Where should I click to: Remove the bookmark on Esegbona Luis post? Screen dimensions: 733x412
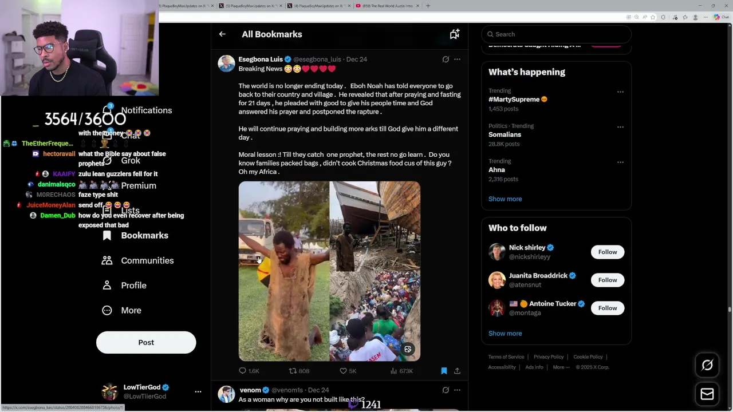444,371
